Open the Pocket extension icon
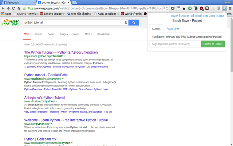 173,8
